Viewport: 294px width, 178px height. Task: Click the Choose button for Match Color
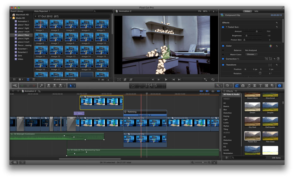[x=251, y=54]
